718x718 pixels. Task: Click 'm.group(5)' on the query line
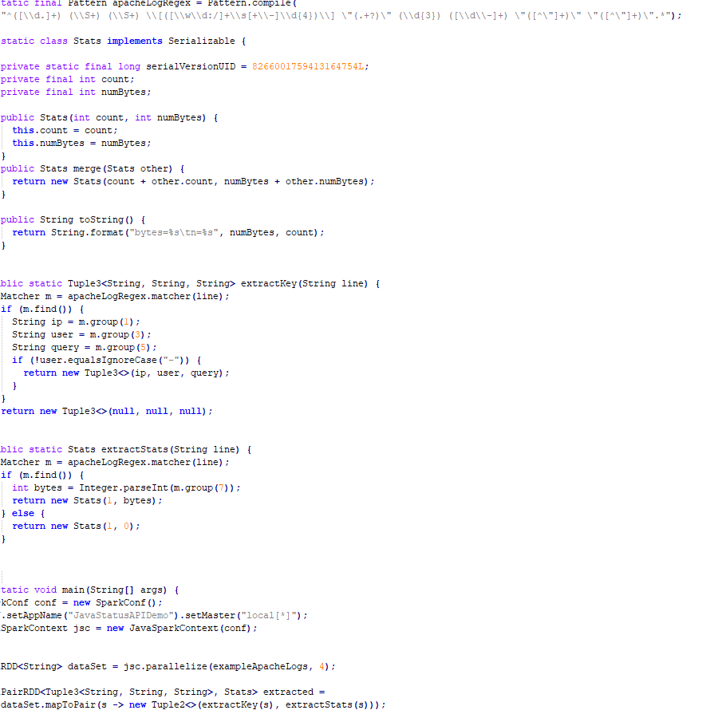click(126, 348)
